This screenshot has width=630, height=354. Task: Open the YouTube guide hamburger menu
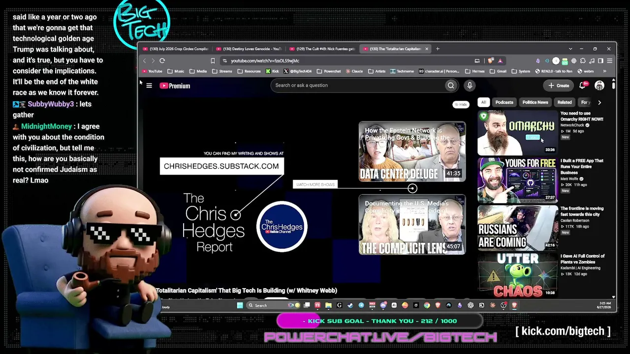point(149,86)
